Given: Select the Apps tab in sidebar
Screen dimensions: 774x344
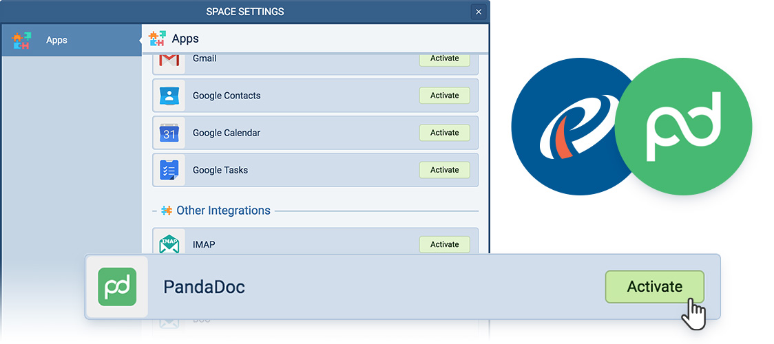Looking at the screenshot, I should click(x=56, y=40).
